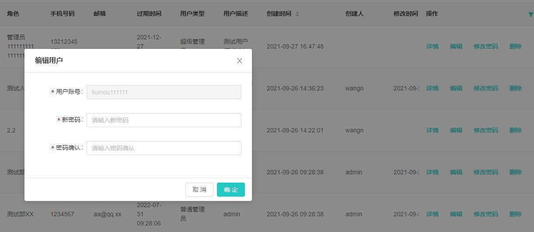Click 修改密码 for the 14:22:01 row
This screenshot has height=232, width=534.
485,130
